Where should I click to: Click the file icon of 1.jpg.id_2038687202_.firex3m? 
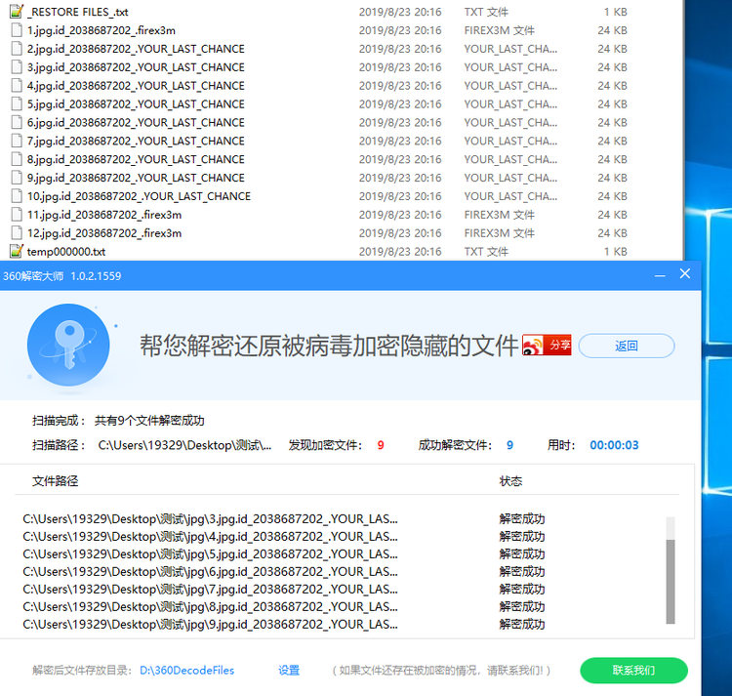click(17, 30)
